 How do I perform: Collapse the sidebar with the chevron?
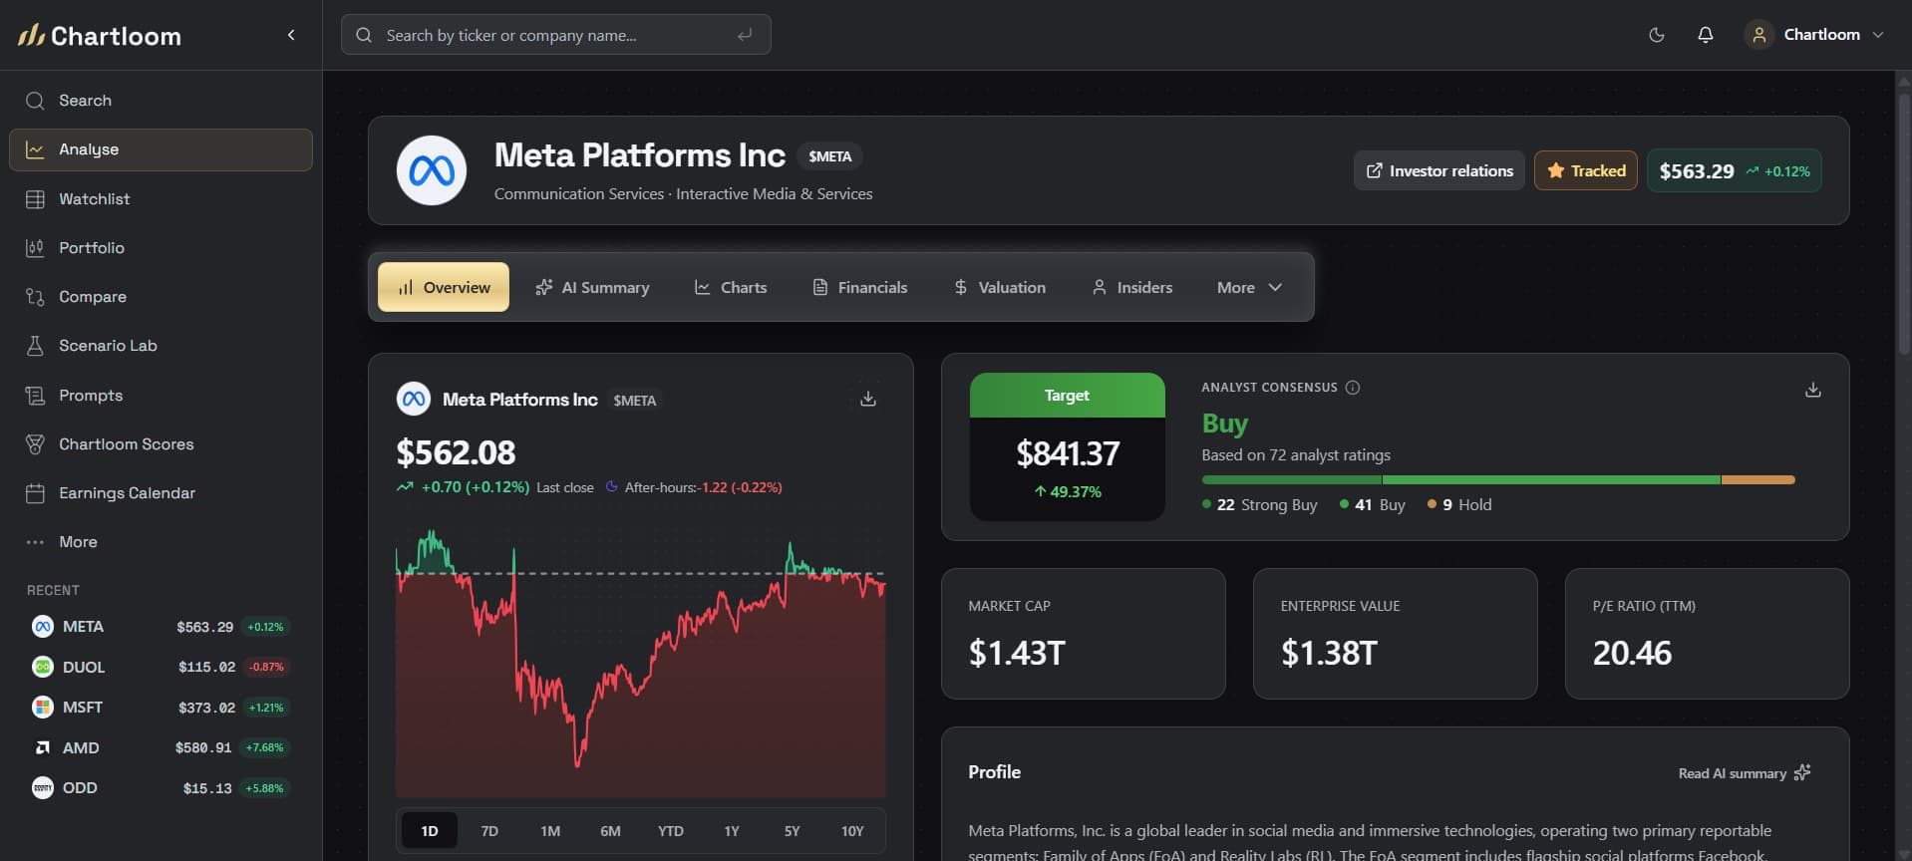point(291,35)
